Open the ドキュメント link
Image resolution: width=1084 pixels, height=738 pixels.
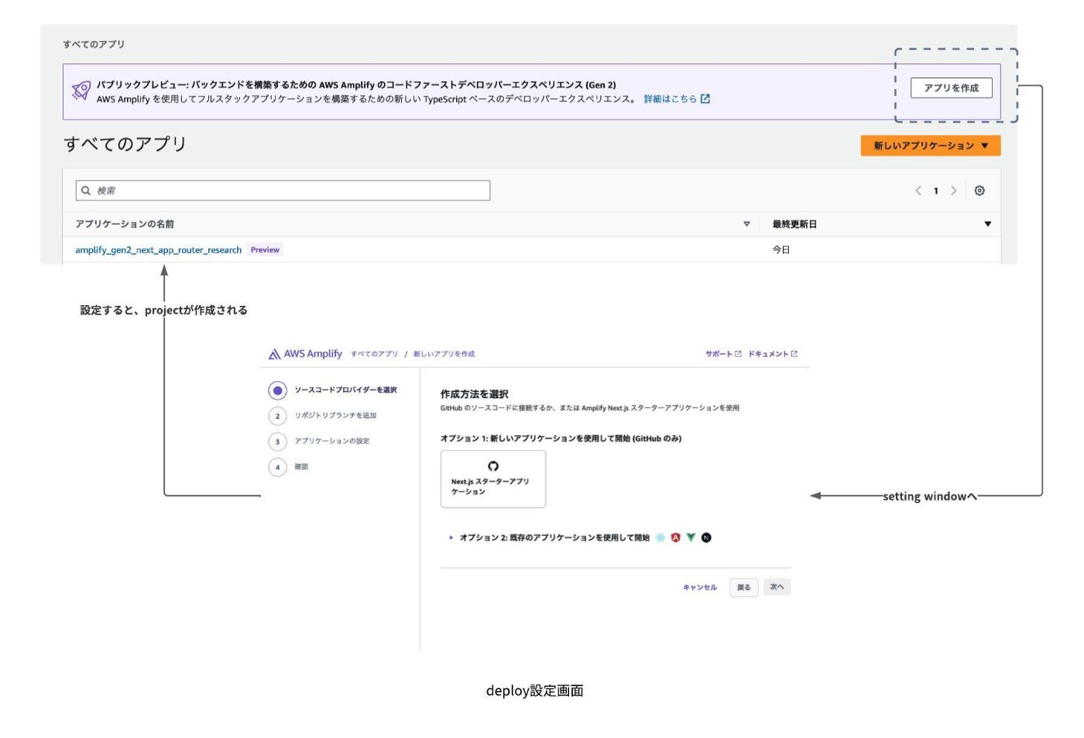773,354
